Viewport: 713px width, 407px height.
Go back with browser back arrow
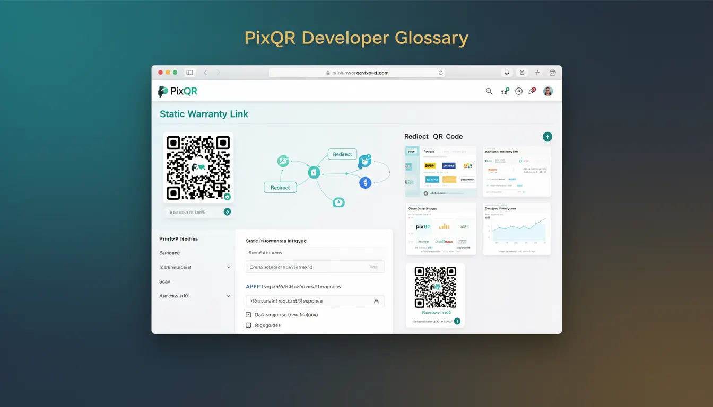205,73
